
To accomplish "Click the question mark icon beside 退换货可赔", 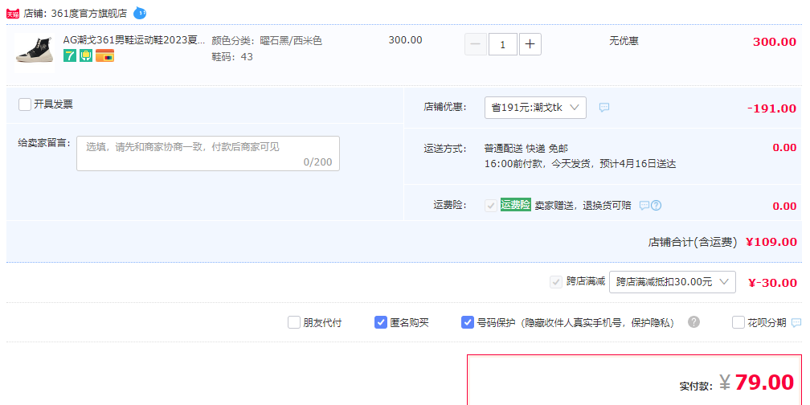I will coord(656,206).
